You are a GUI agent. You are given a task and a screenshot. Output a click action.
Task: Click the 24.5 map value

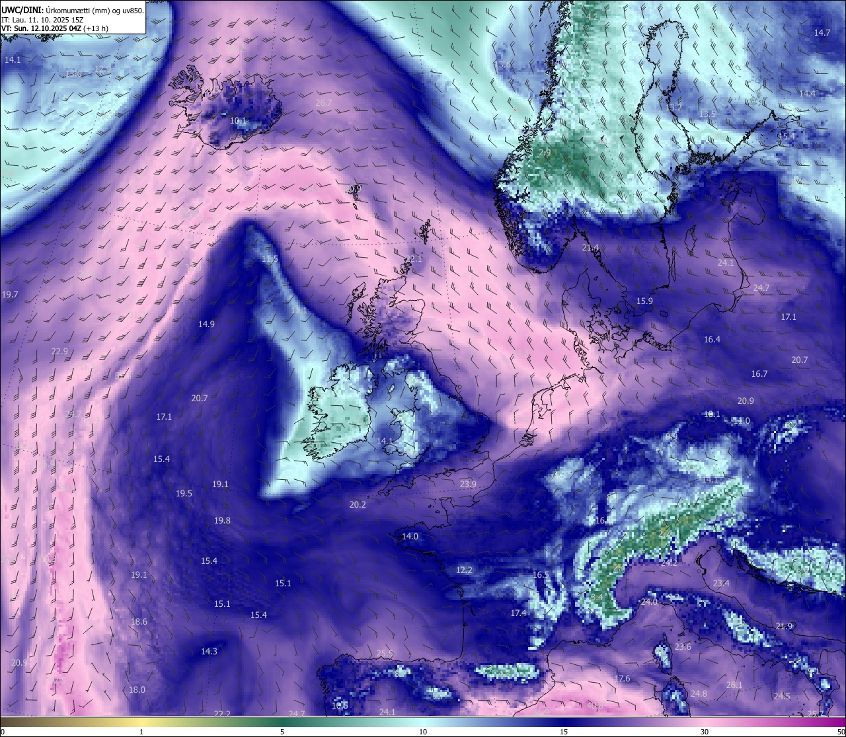[782, 696]
